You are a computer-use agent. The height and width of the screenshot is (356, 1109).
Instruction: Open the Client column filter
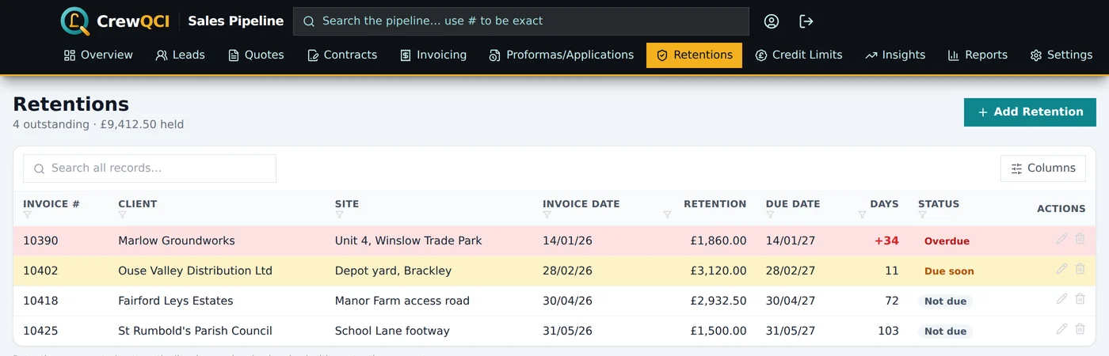tap(123, 215)
